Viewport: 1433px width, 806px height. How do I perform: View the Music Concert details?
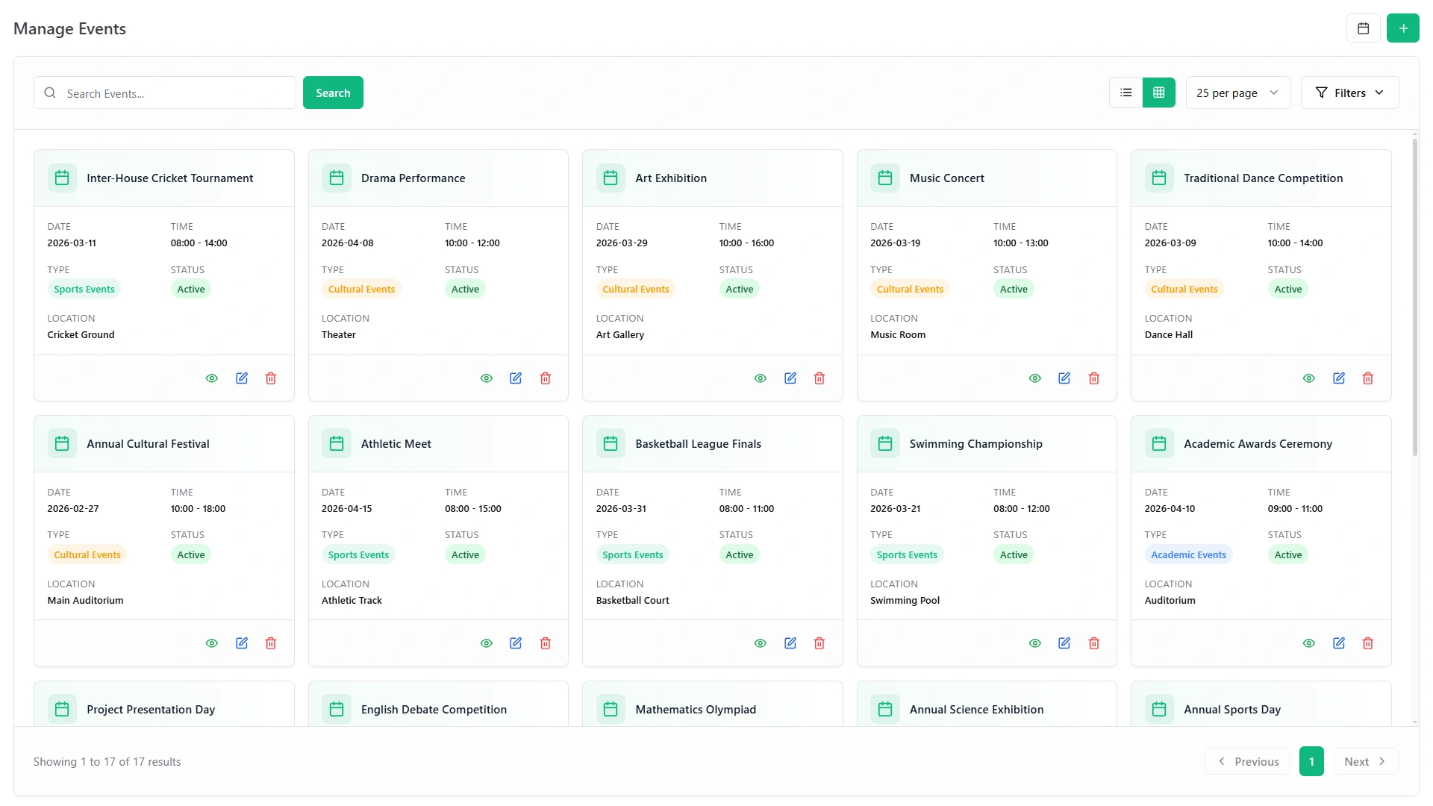[x=1035, y=378]
